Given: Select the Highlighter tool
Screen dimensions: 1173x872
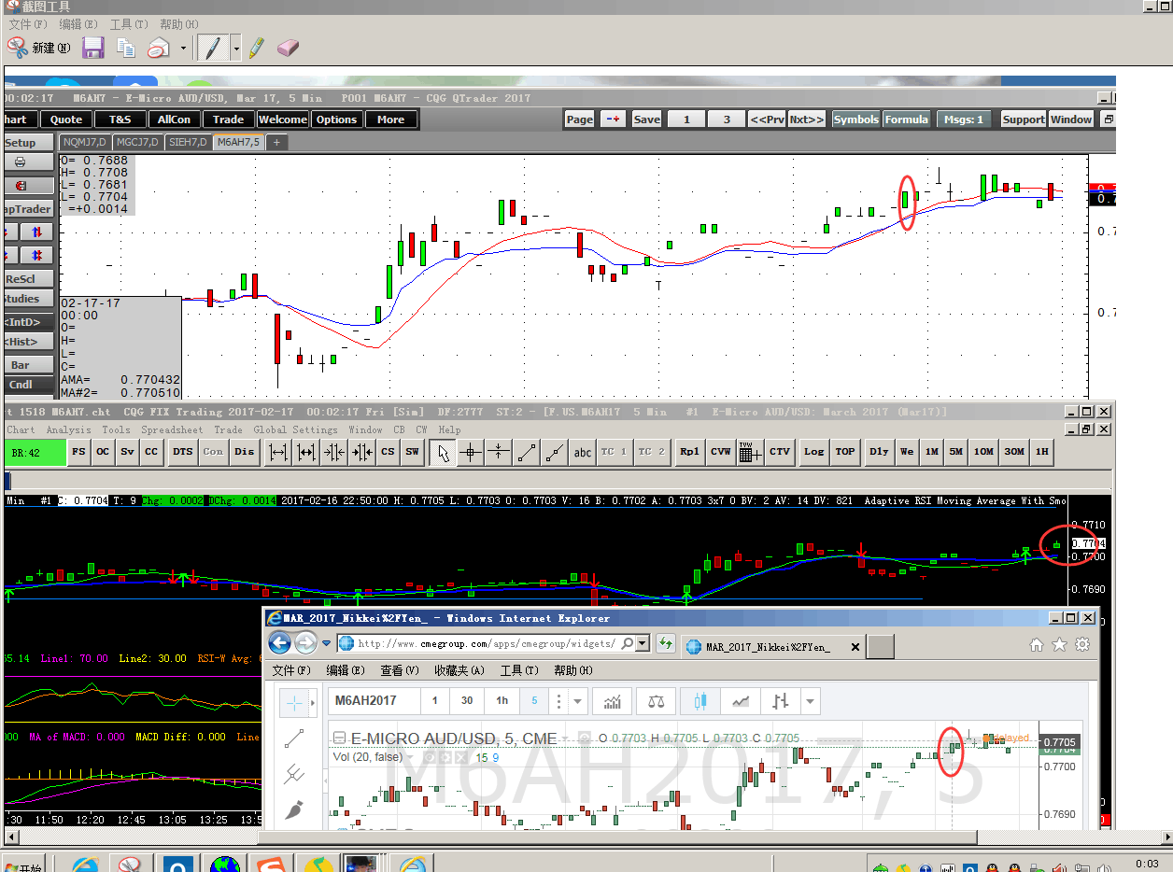Looking at the screenshot, I should pyautogui.click(x=257, y=48).
